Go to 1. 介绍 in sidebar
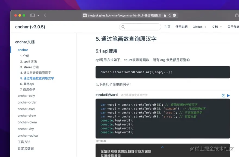Image resolution: width=239 pixels, height=157 pixels. coord(24,56)
